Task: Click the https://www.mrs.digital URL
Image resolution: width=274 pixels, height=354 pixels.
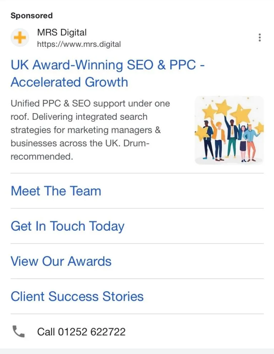Action: tap(79, 45)
